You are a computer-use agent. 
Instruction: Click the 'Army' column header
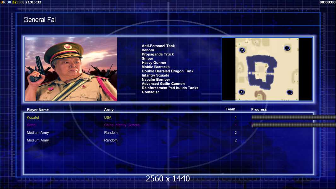pyautogui.click(x=109, y=110)
